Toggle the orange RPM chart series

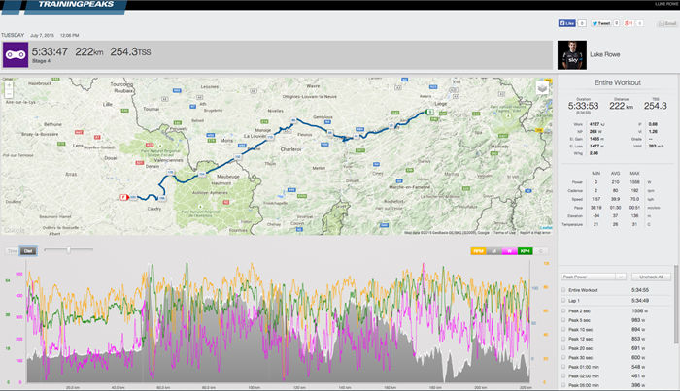[478, 251]
